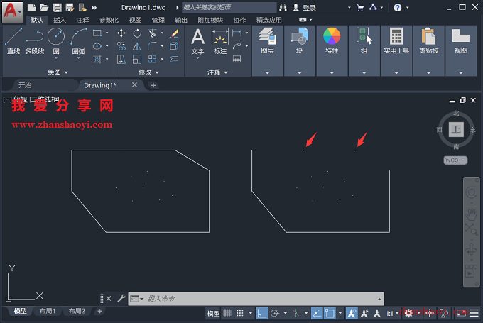Viewport: 483px width, 323px height.
Task: Open the Utilities (实用工具) panel dropdown
Action: [x=396, y=73]
